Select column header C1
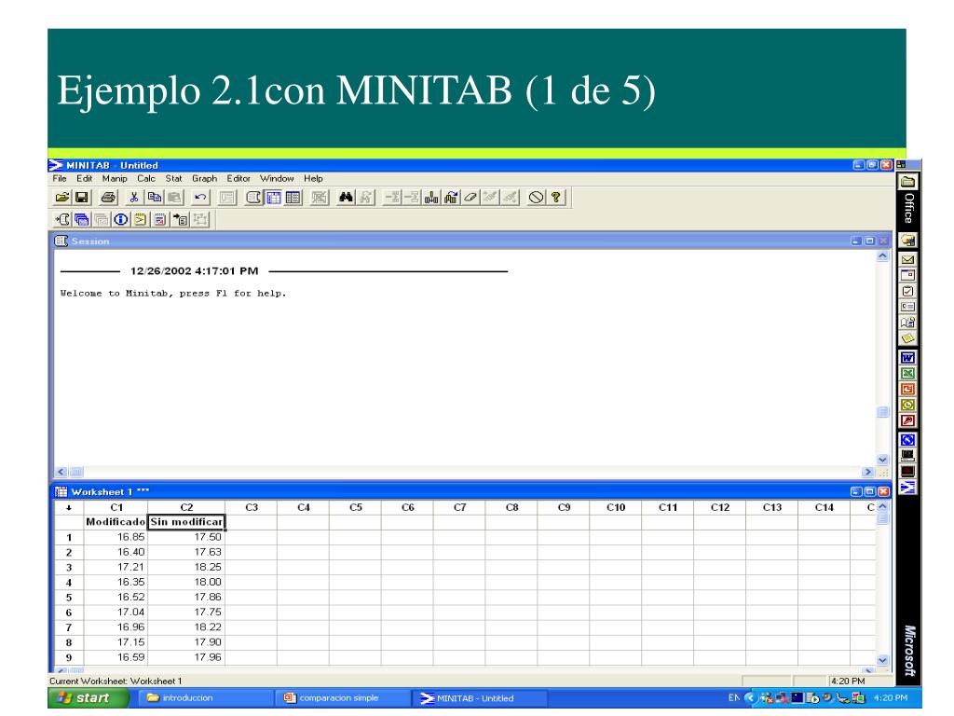Image resolution: width=954 pixels, height=716 pixels. (x=116, y=507)
